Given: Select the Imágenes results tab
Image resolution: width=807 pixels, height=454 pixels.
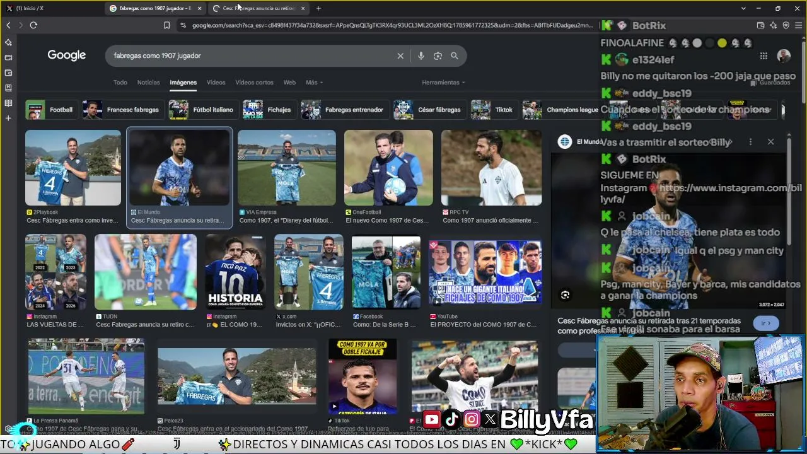Looking at the screenshot, I should tap(183, 83).
